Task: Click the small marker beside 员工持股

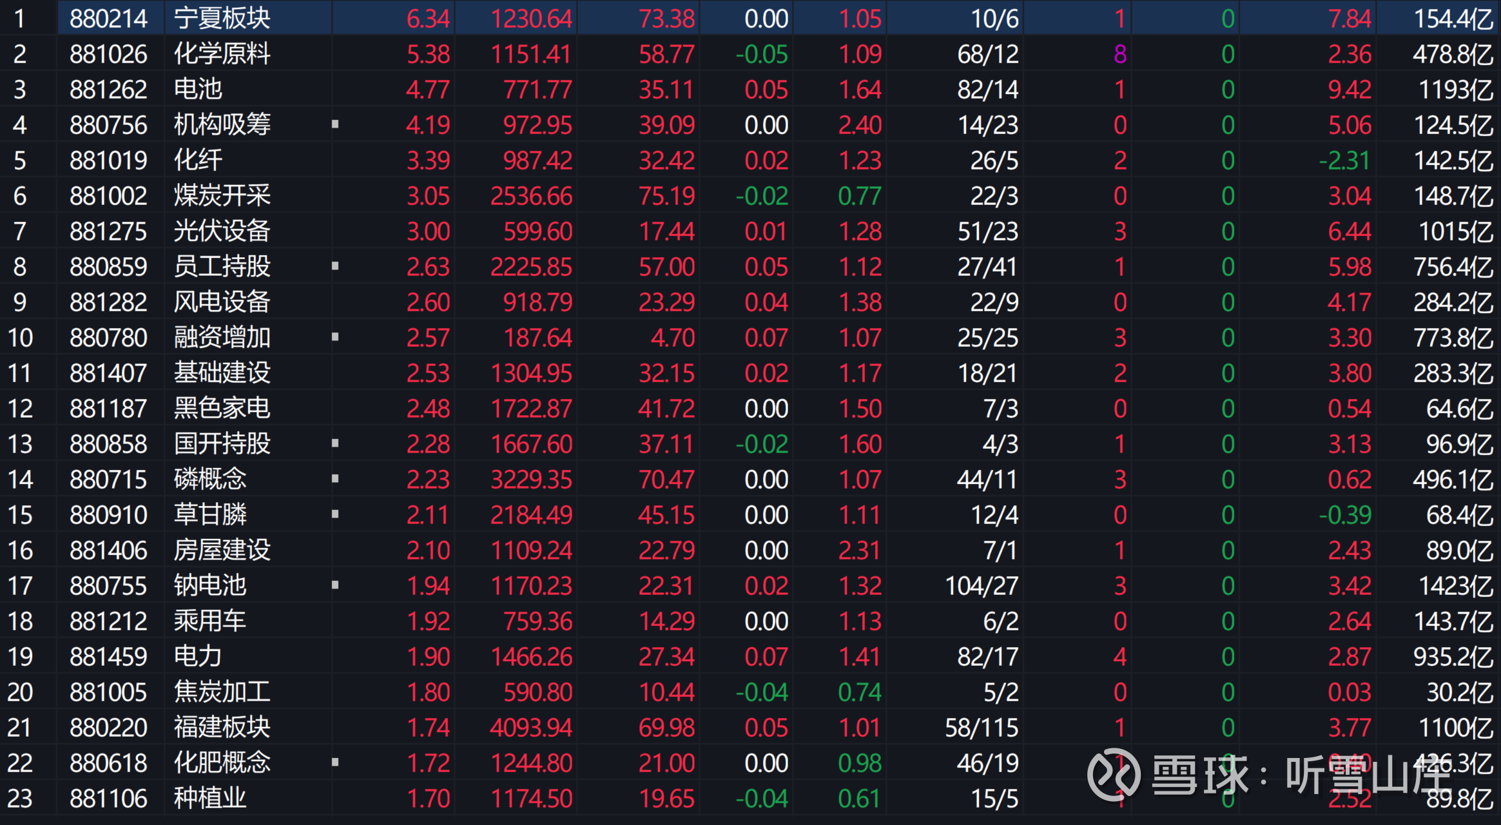Action: (x=335, y=266)
